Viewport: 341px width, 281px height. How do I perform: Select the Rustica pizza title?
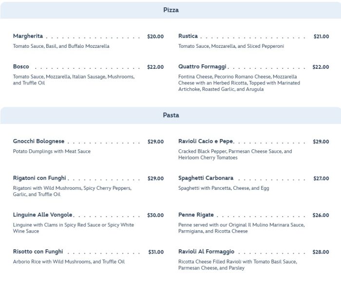click(x=188, y=36)
